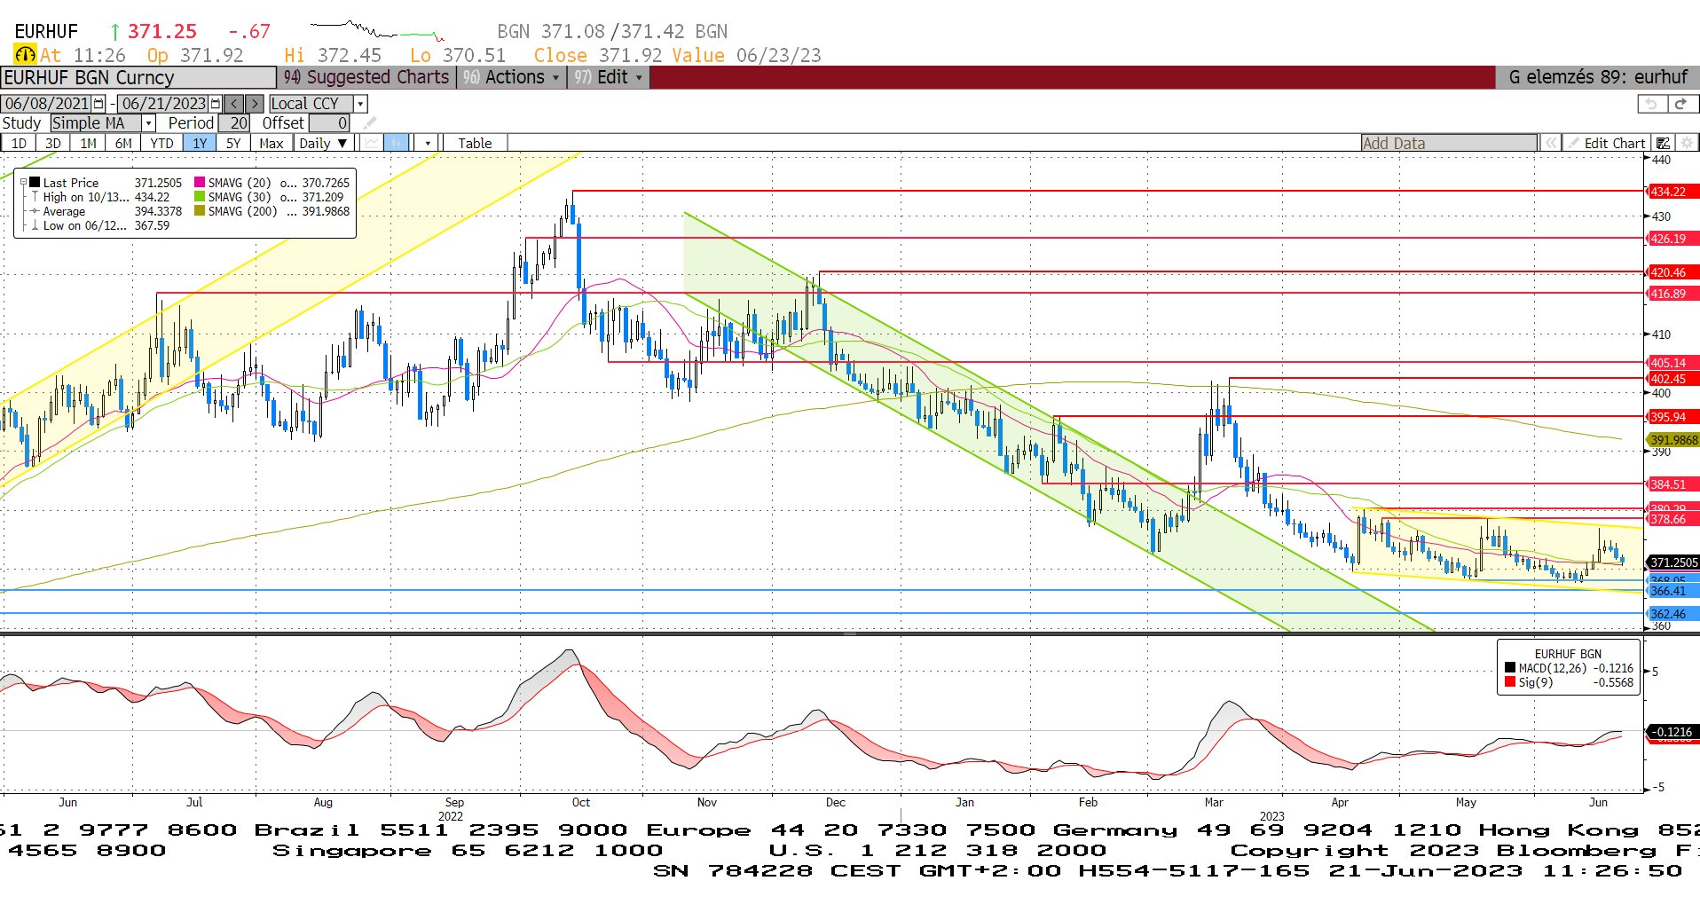The image size is (1700, 920).
Task: Select the 1D time range tab
Action: coord(19,143)
